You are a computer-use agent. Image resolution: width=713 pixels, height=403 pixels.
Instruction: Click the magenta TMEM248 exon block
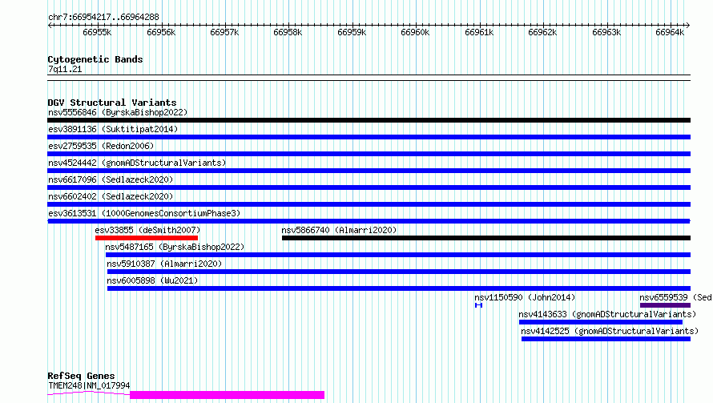(x=227, y=395)
